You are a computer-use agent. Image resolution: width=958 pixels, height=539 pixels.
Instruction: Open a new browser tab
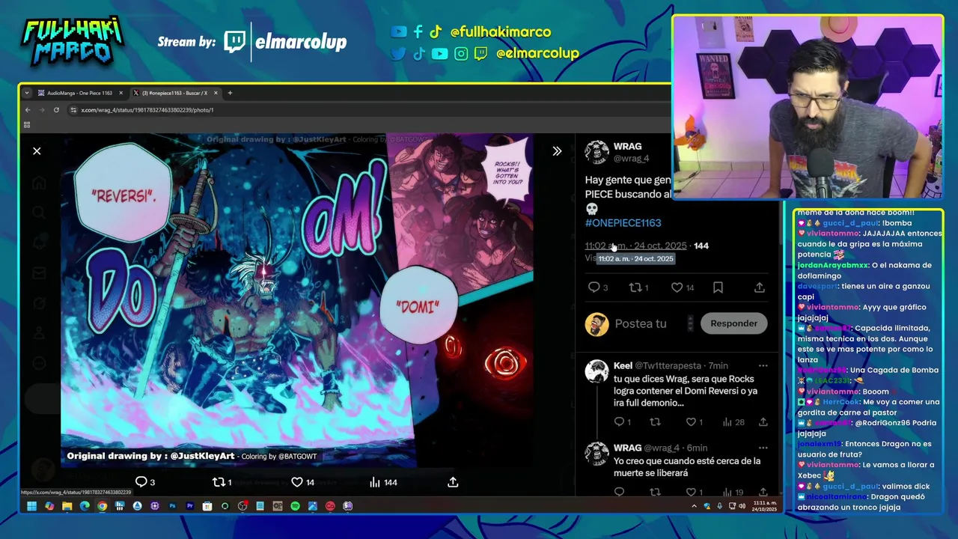pyautogui.click(x=230, y=93)
